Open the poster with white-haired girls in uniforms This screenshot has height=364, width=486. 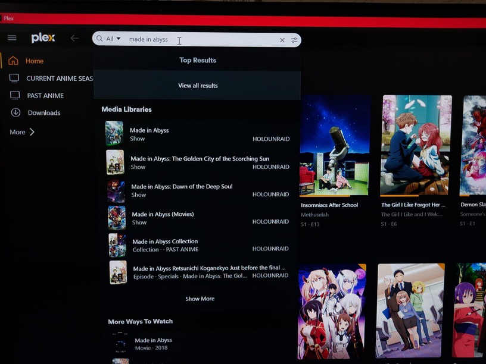[x=332, y=312]
